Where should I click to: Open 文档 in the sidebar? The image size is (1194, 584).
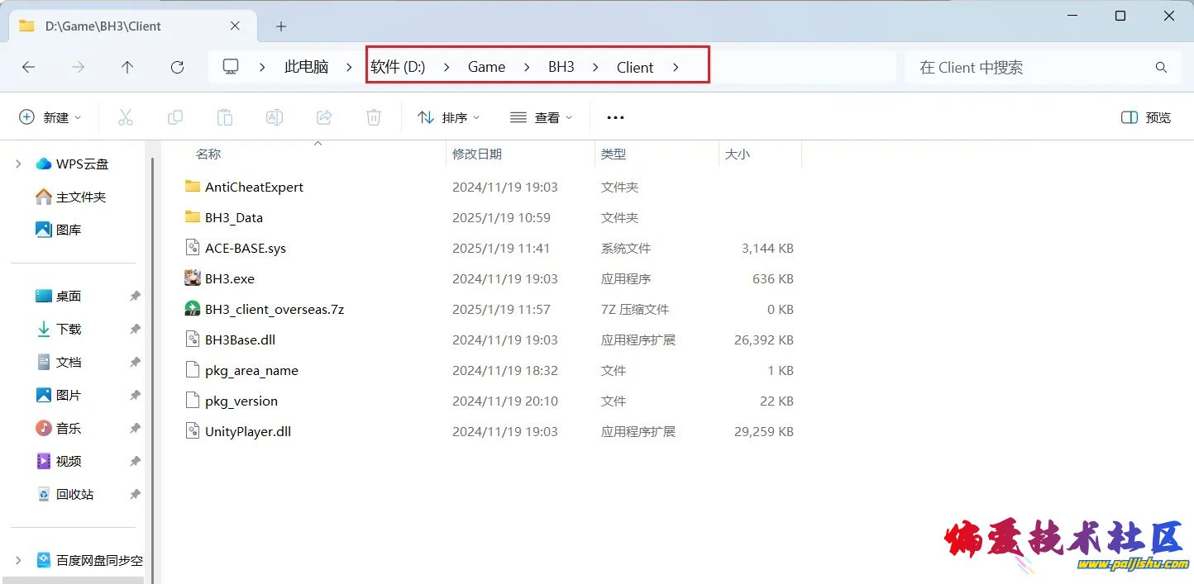pos(59,362)
